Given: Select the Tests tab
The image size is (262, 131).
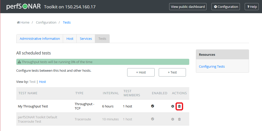Looking at the screenshot, I should (x=102, y=39).
